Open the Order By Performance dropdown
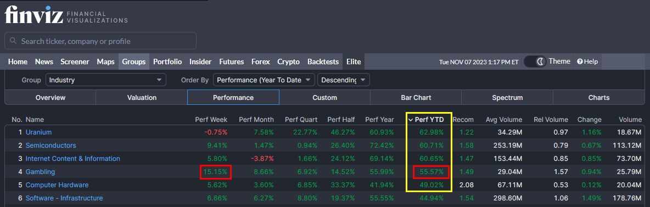The image size is (650, 207). tap(264, 80)
